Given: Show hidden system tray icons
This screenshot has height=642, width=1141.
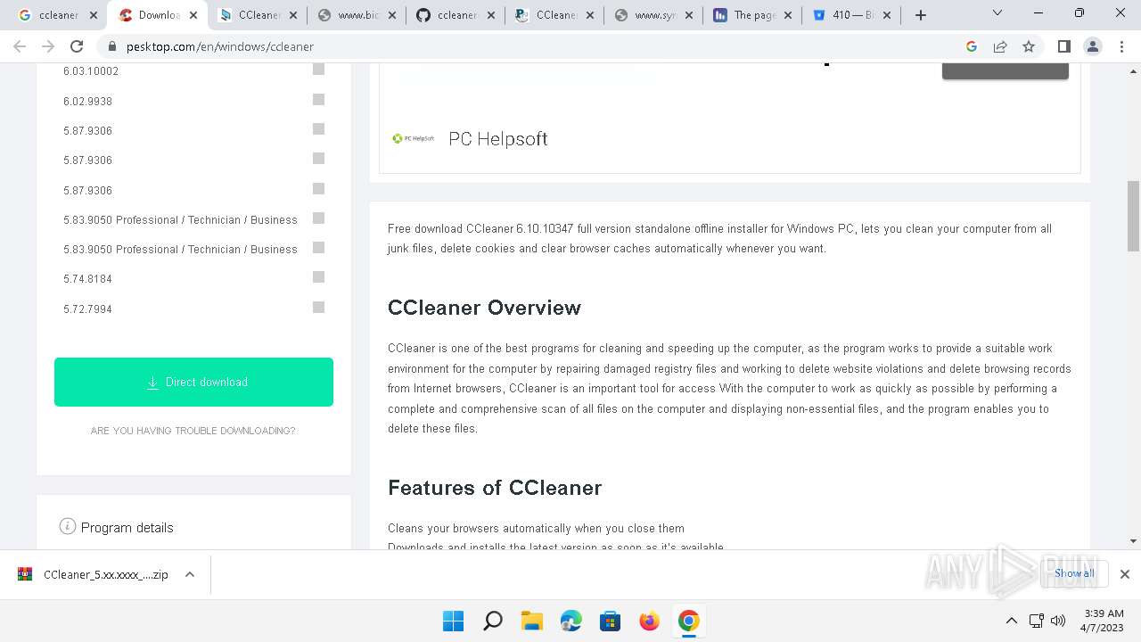Looking at the screenshot, I should point(1011,621).
